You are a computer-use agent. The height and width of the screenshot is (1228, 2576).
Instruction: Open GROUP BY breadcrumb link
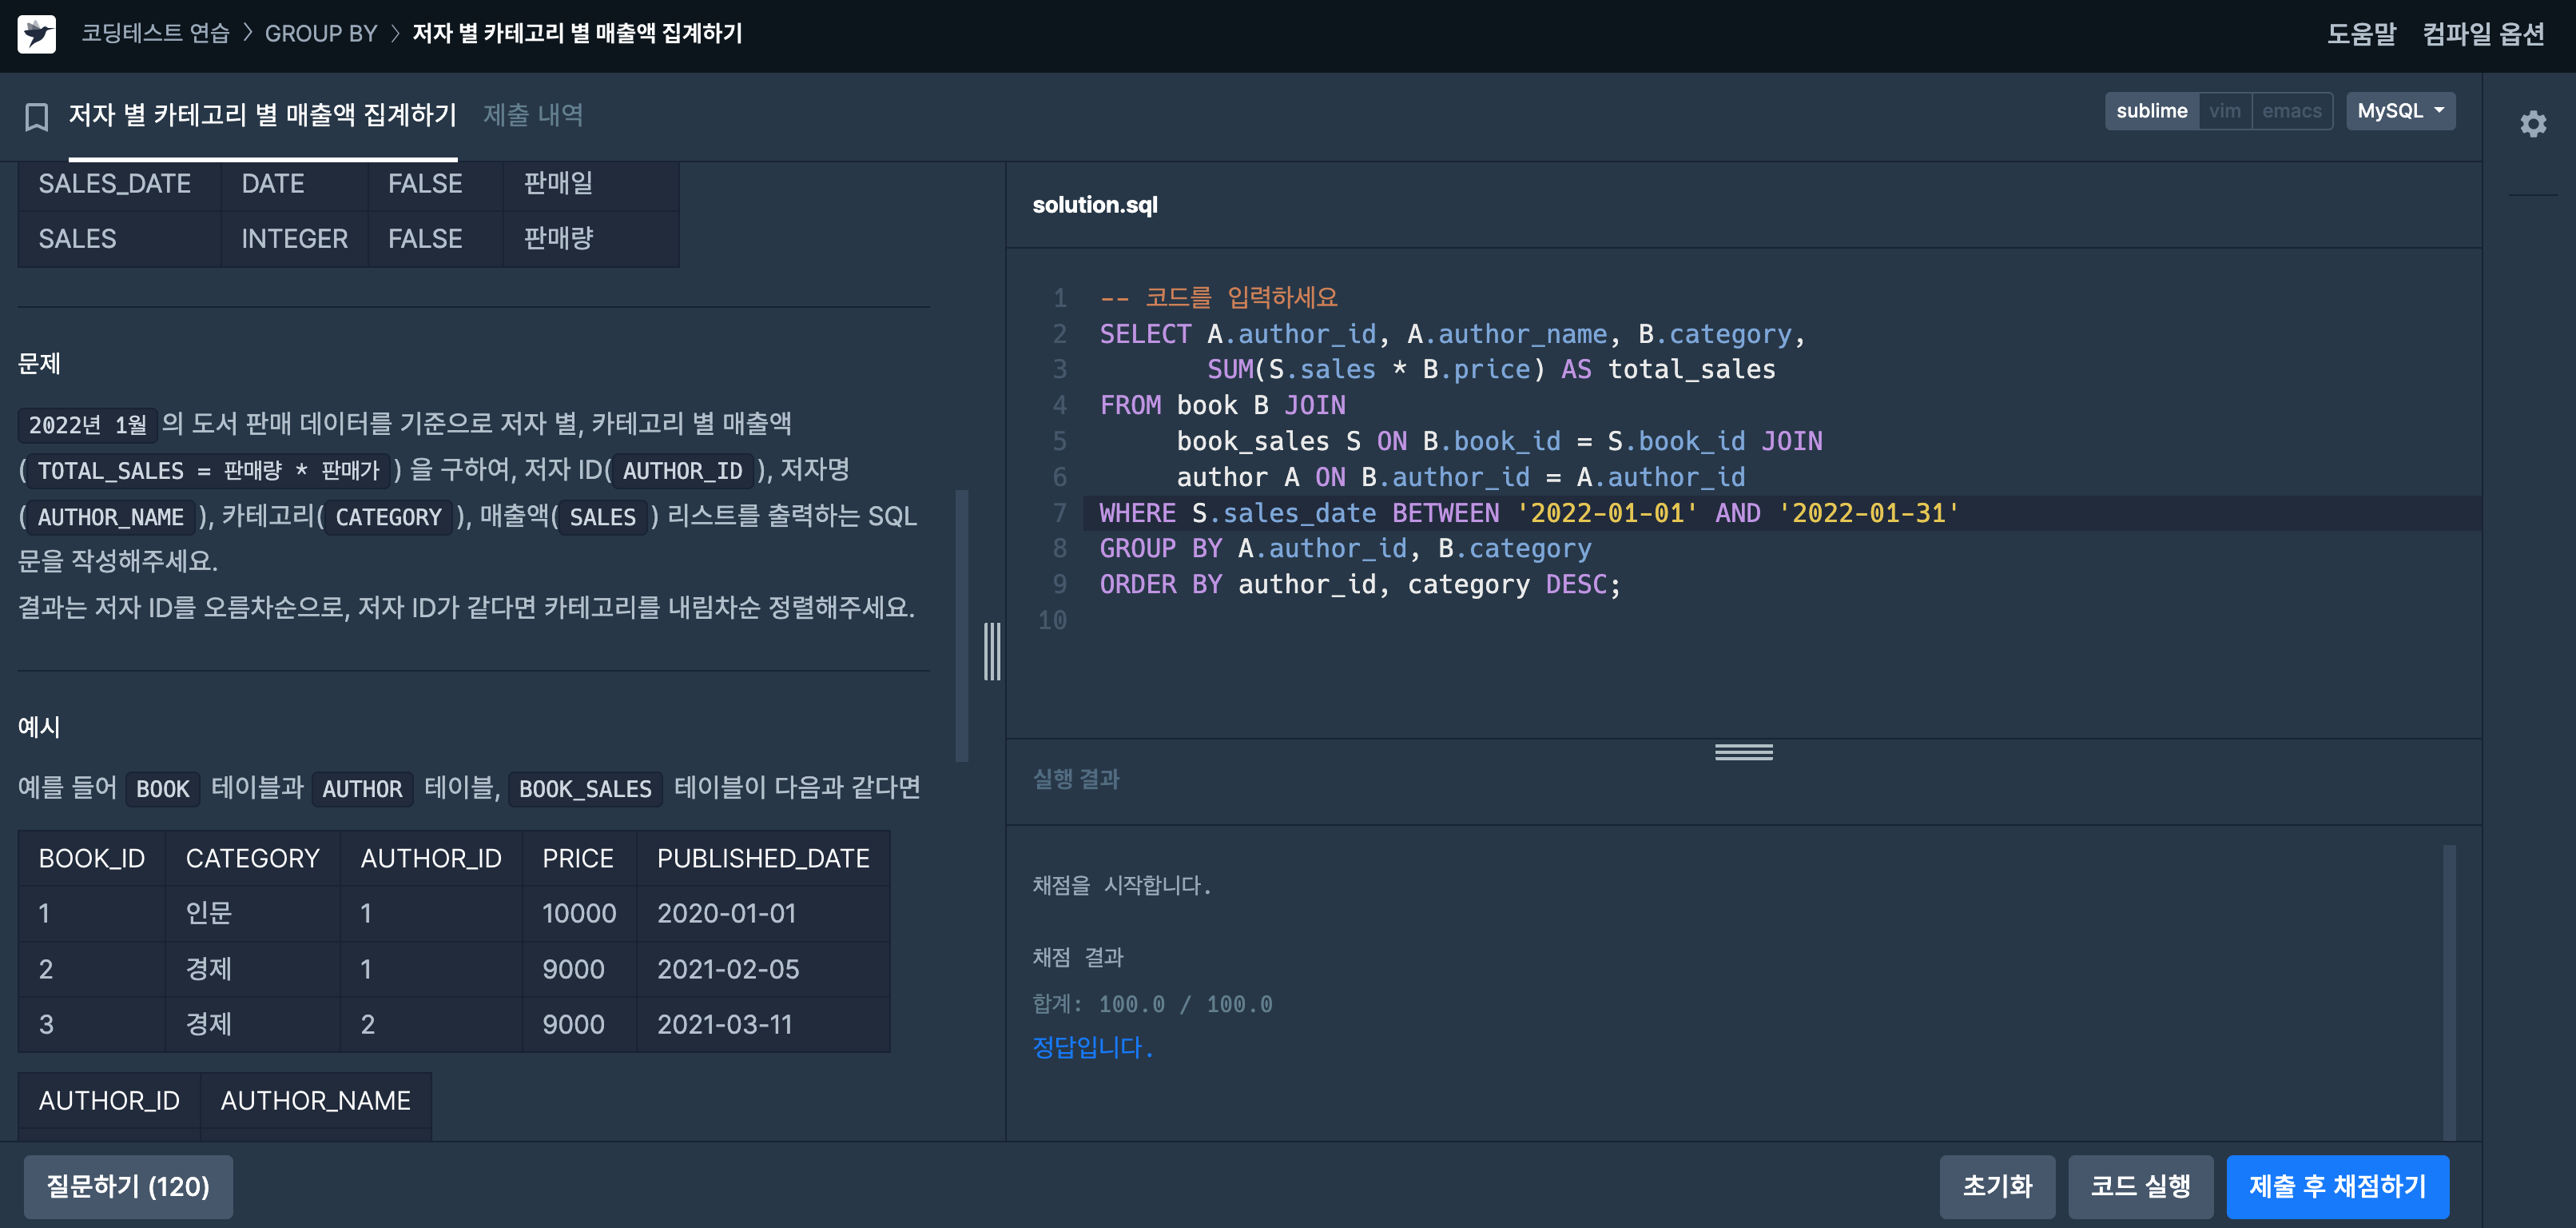point(320,34)
